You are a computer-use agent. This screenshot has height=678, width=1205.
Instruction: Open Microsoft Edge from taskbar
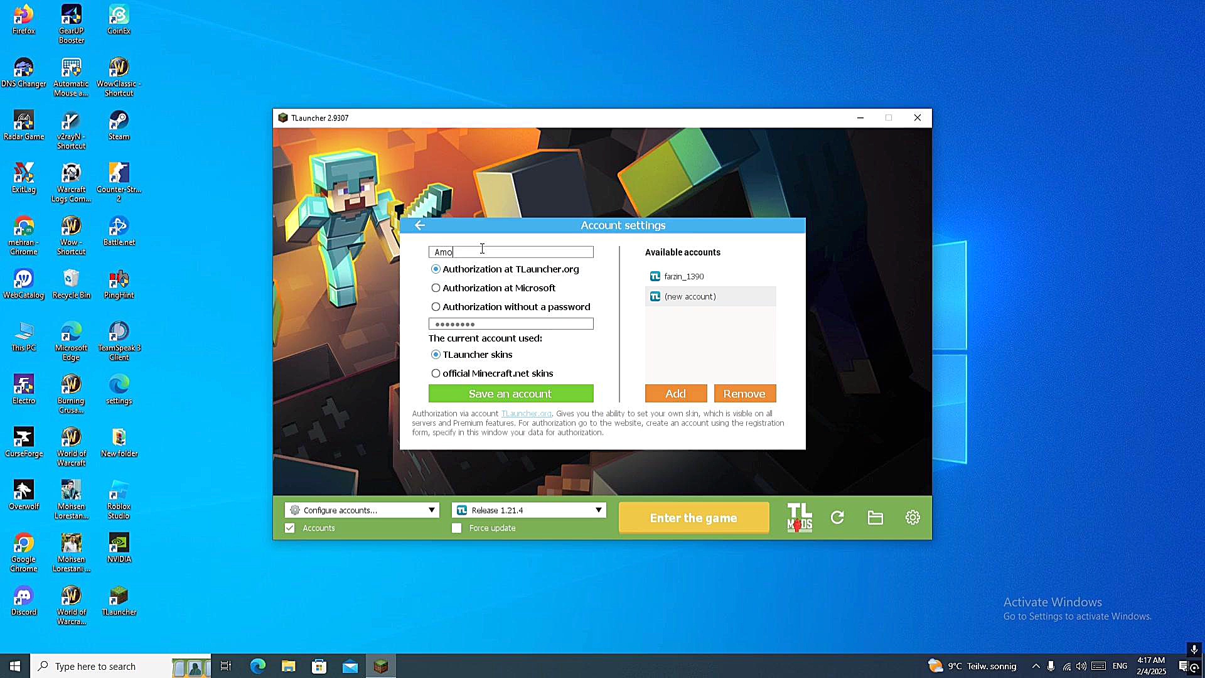point(258,666)
